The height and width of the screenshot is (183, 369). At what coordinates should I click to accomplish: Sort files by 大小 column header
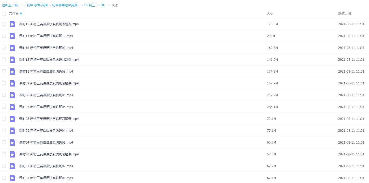click(270, 13)
